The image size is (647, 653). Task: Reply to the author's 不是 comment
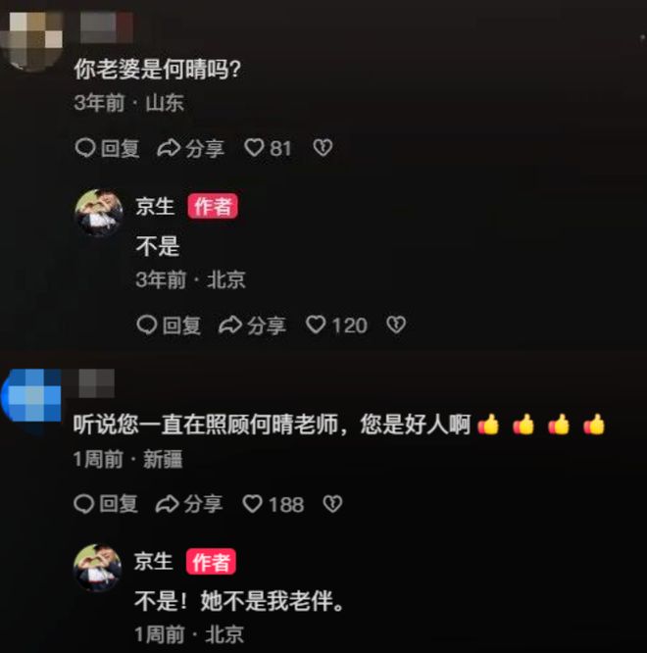coord(169,326)
